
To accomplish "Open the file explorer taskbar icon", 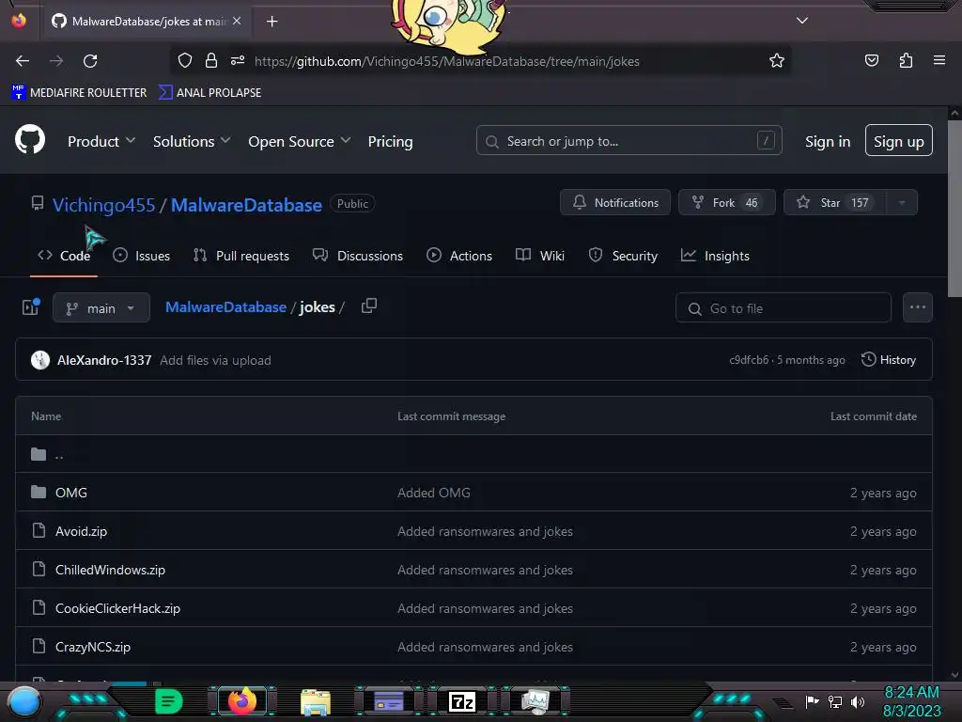I will (316, 701).
